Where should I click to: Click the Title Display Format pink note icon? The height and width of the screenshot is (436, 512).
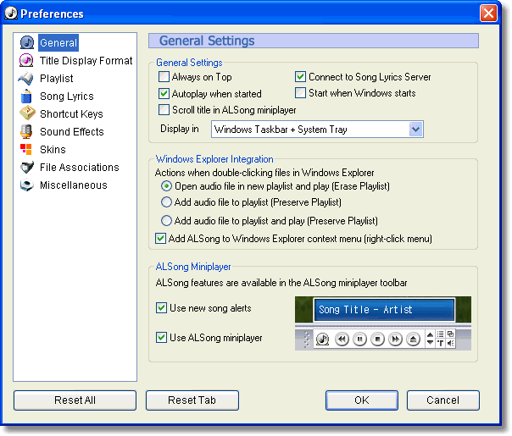[26, 61]
